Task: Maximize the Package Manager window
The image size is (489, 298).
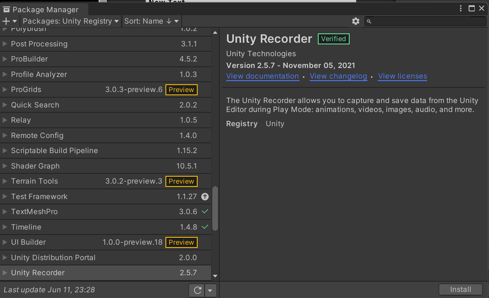Action: click(471, 9)
